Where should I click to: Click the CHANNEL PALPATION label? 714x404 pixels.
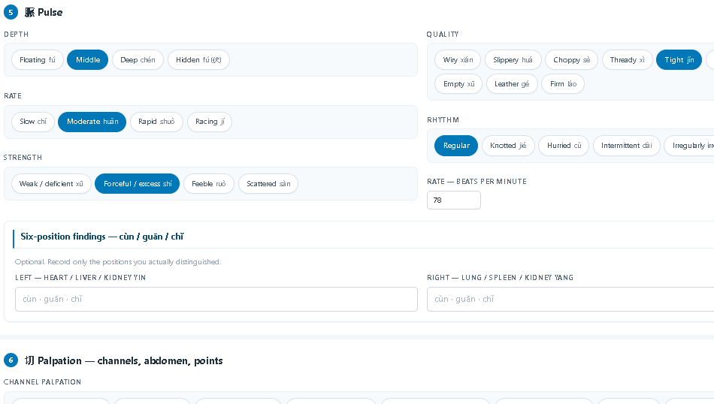pos(42,382)
